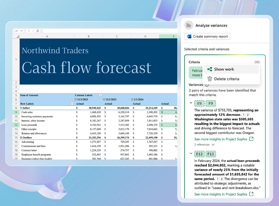Select cell value 30,940,442
This screenshot has height=206, width=279.
[95, 108]
